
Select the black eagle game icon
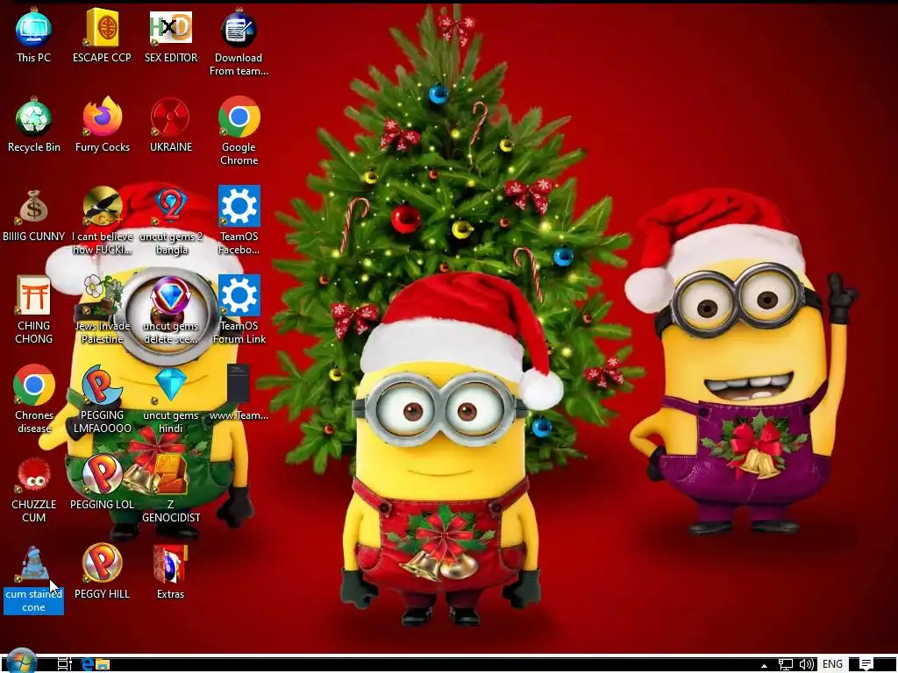pyautogui.click(x=102, y=206)
